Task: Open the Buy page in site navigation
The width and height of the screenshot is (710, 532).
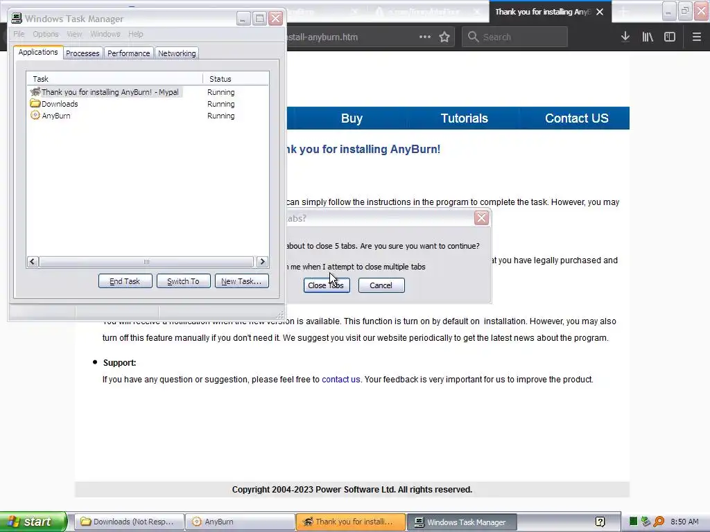Action: [352, 118]
